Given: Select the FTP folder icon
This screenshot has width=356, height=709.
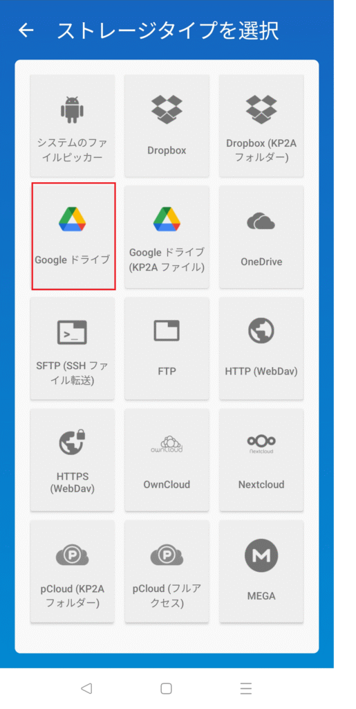Looking at the screenshot, I should (x=167, y=330).
